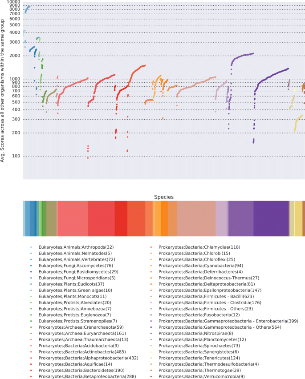Click the y-axis tick label 100

pos(16,156)
